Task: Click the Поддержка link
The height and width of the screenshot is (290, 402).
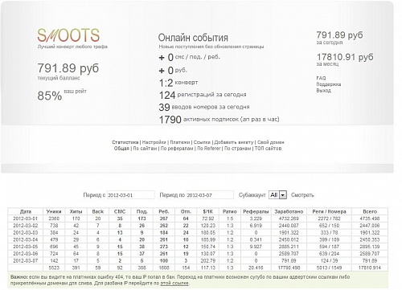Action: click(x=329, y=84)
